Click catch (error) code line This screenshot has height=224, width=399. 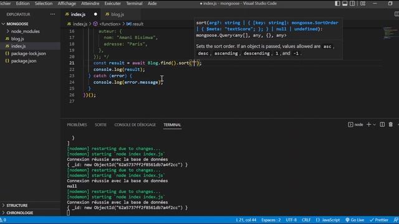[110, 76]
